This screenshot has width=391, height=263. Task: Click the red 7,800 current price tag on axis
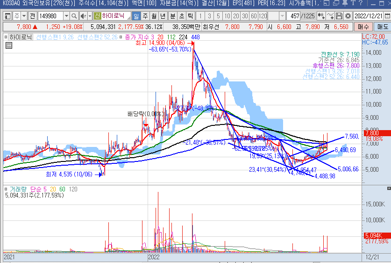377,133
